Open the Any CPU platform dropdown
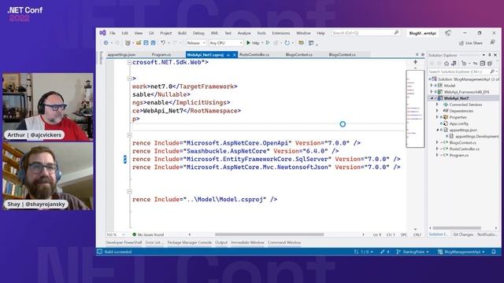 pos(226,42)
